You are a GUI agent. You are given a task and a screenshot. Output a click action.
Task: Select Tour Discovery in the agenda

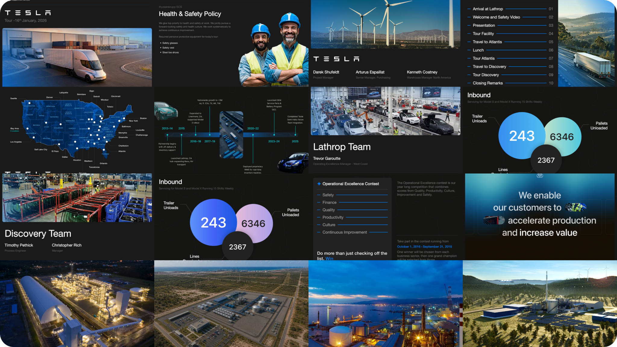pyautogui.click(x=510, y=75)
